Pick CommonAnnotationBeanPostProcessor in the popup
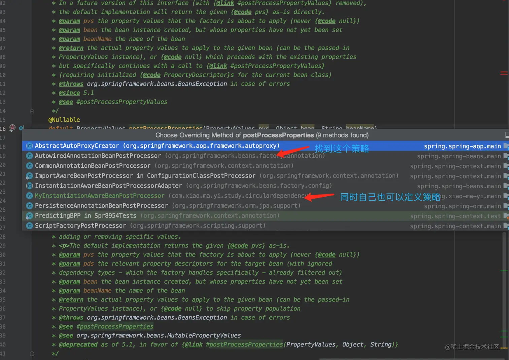Image resolution: width=509 pixels, height=360 pixels. pyautogui.click(x=265, y=166)
